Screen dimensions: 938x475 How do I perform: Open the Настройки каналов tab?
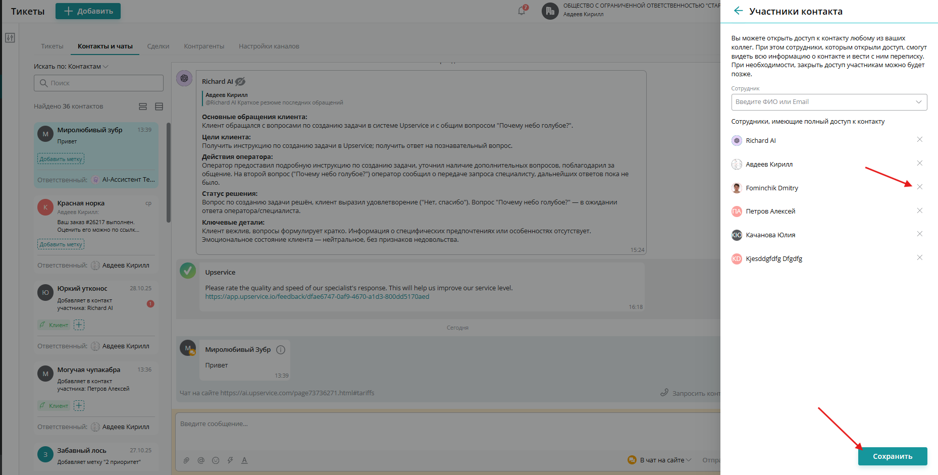point(269,46)
